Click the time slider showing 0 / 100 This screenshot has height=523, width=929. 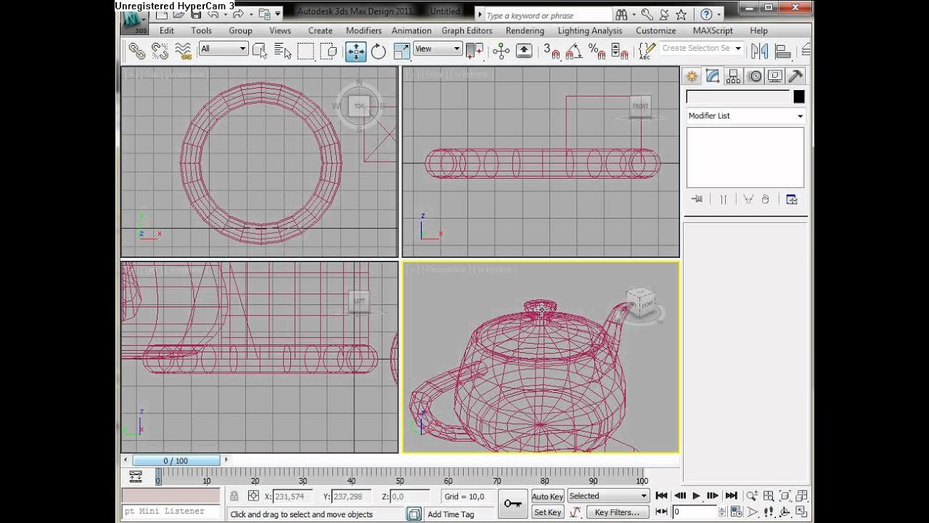(x=176, y=461)
